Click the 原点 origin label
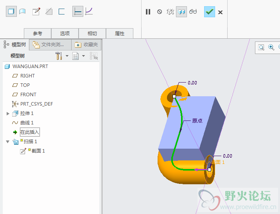 click(x=197, y=121)
